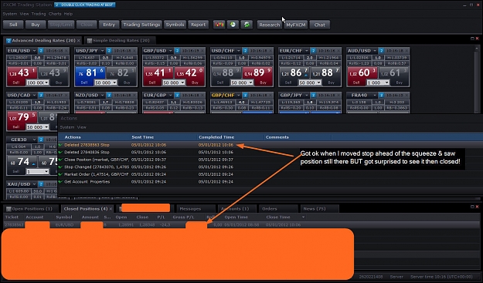Screen dimensions: 483x283
Task: Click green checkmark on first Deleted Stop row
Action: [60, 145]
